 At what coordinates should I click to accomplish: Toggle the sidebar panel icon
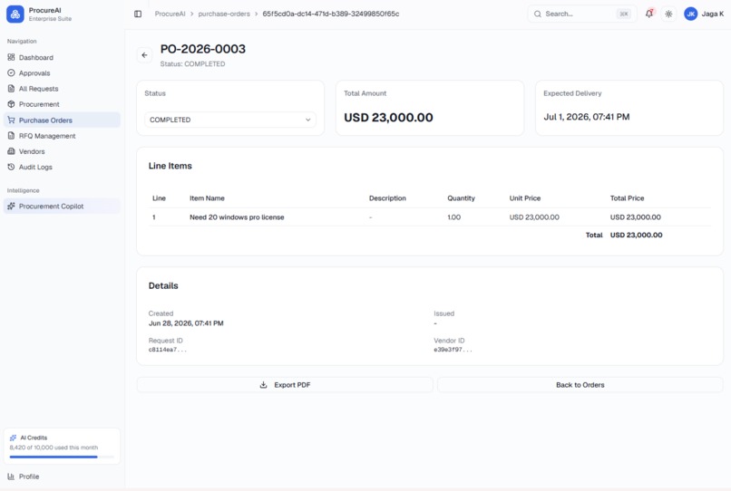[138, 14]
